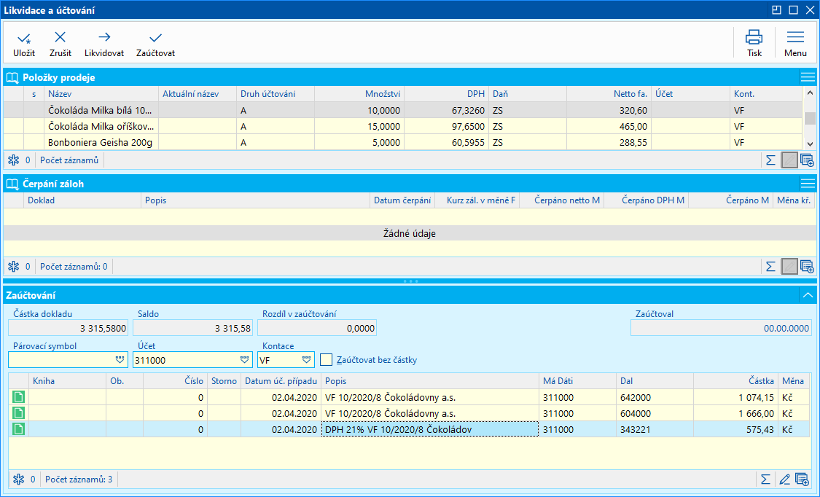820x497 pixels.
Task: Click snowflake icon in Položky prodeje footer
Action: pyautogui.click(x=14, y=160)
